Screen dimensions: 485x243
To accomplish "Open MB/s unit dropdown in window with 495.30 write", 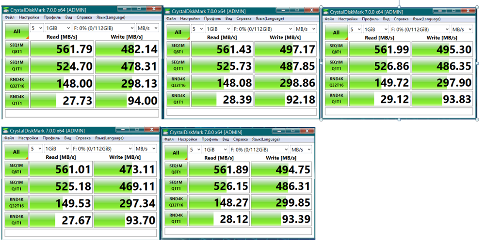I will coord(462,30).
